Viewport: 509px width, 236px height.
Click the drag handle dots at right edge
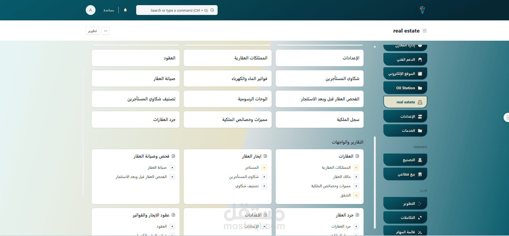click(507, 117)
